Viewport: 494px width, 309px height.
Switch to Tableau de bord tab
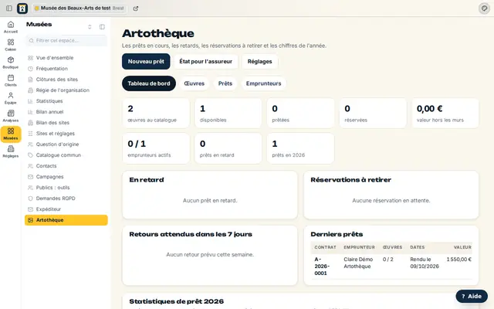(149, 83)
